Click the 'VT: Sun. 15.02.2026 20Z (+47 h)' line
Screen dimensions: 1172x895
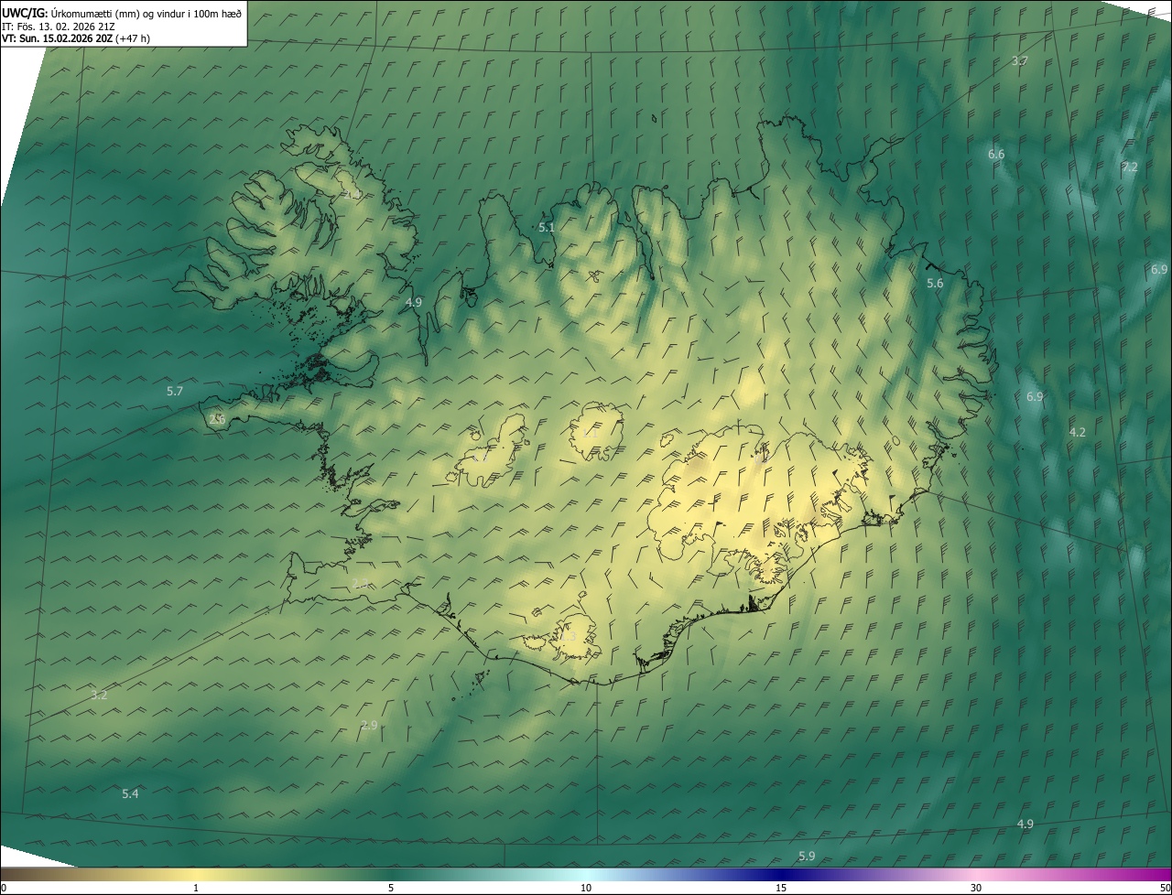point(76,38)
